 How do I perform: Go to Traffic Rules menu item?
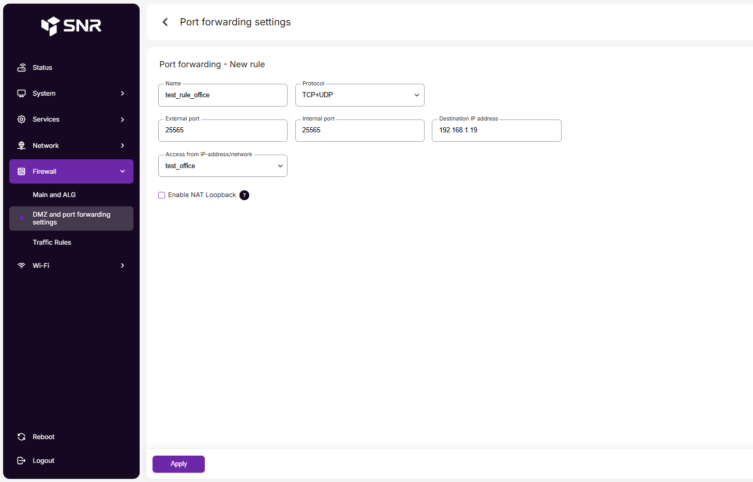52,243
